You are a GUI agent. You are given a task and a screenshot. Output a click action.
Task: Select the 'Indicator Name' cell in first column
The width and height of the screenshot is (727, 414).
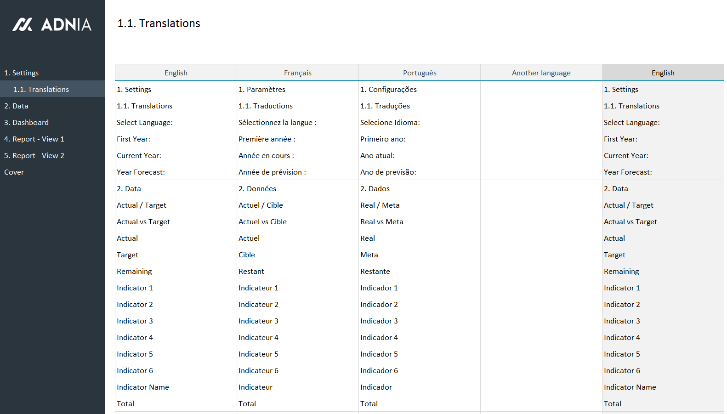tap(143, 387)
